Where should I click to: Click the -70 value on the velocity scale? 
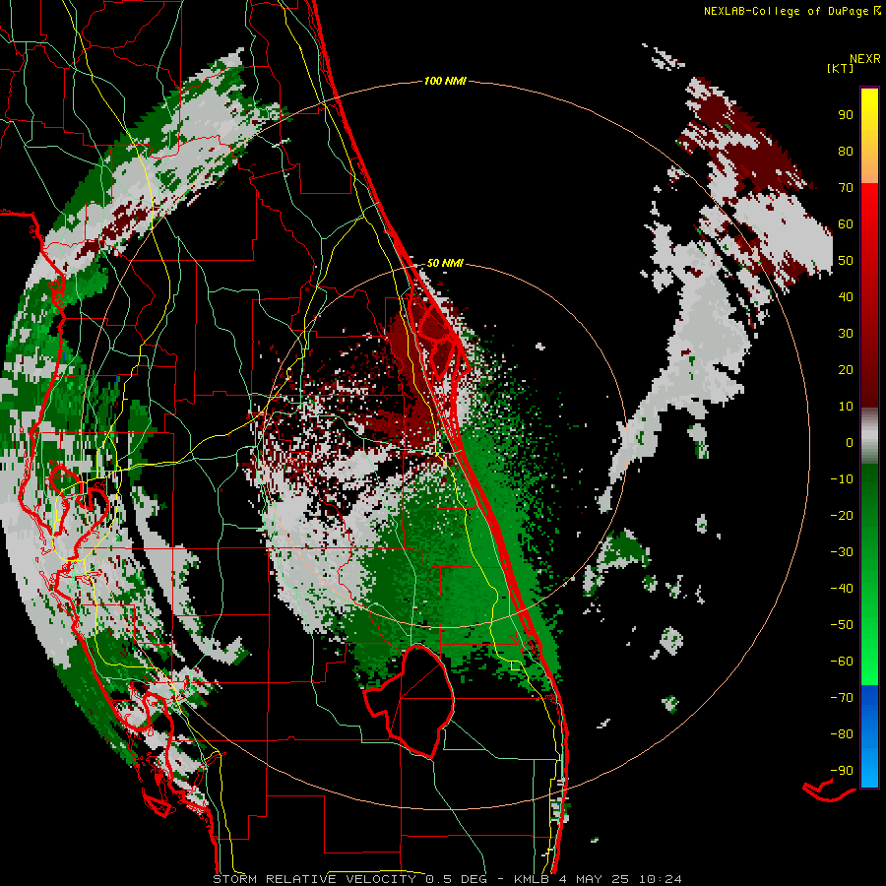pos(842,698)
